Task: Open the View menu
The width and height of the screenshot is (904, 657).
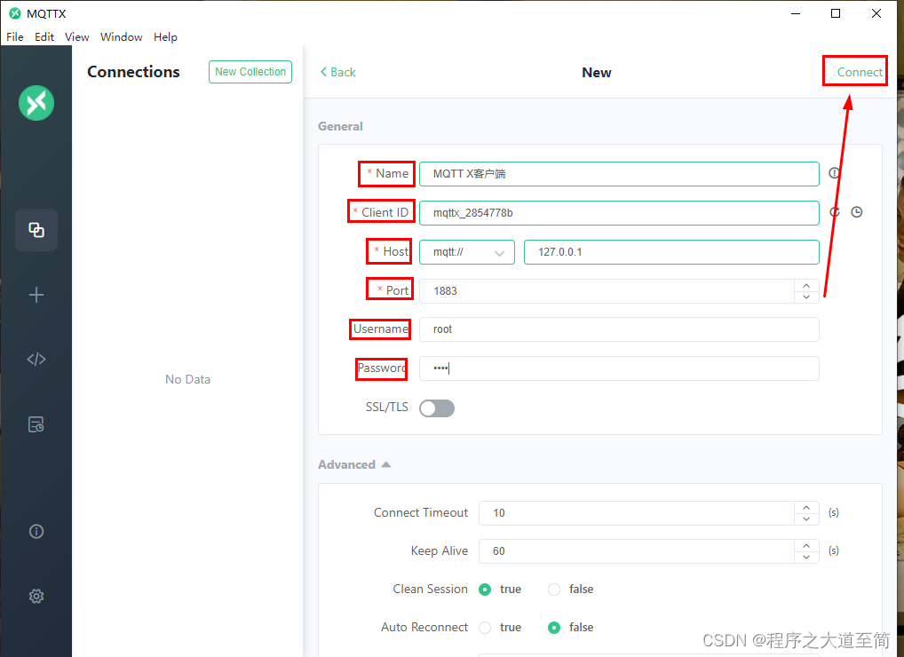Action: click(76, 37)
